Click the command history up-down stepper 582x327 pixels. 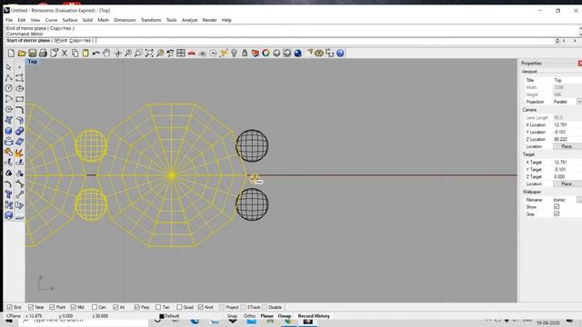[557, 41]
